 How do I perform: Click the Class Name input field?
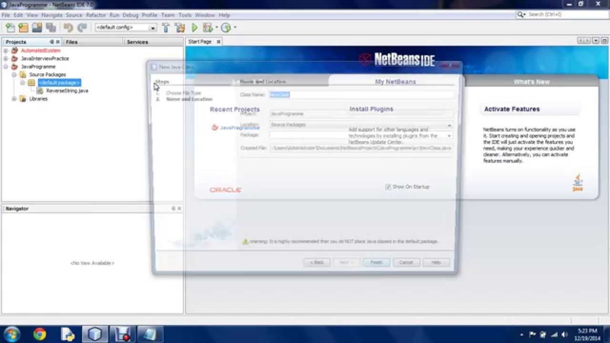pos(361,95)
